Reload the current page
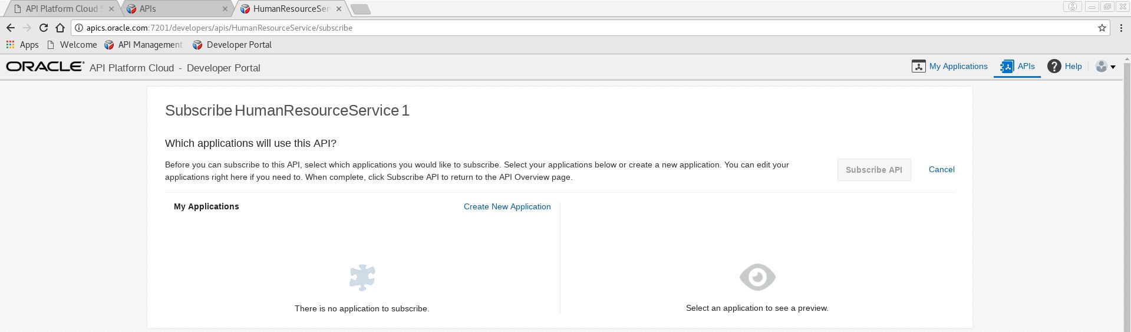The width and height of the screenshot is (1131, 332). click(x=44, y=28)
